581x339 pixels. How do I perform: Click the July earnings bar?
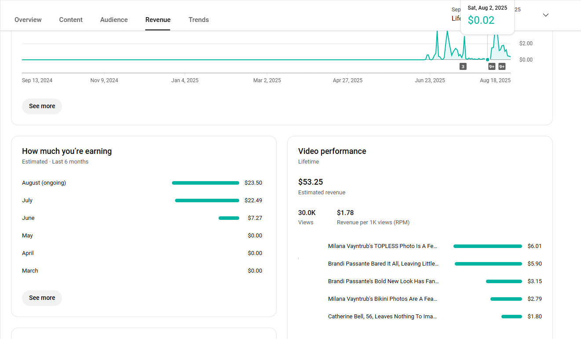click(x=207, y=200)
